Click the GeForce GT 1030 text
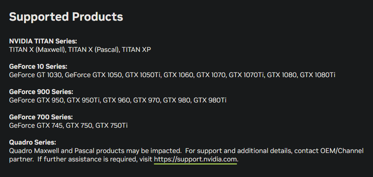 pos(36,75)
